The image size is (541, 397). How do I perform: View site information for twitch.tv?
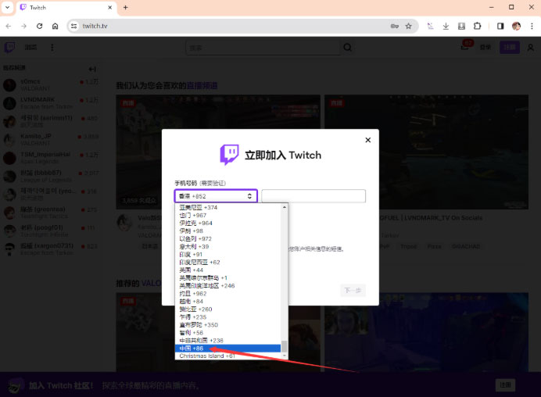73,26
